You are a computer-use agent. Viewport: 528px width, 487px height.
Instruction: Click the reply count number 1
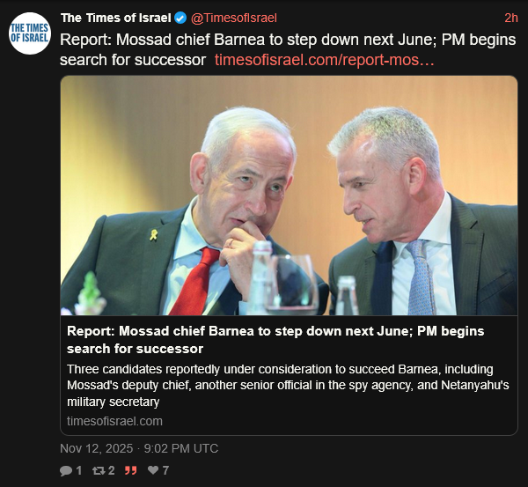tap(78, 471)
